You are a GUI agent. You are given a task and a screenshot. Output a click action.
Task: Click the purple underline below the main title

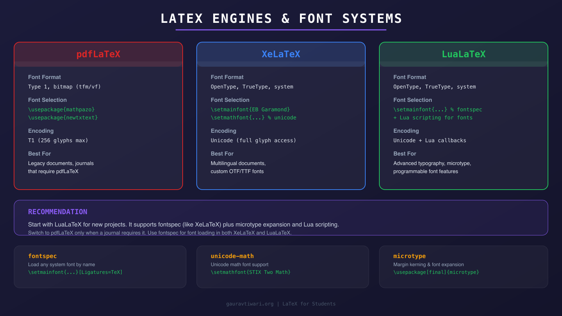click(281, 29)
